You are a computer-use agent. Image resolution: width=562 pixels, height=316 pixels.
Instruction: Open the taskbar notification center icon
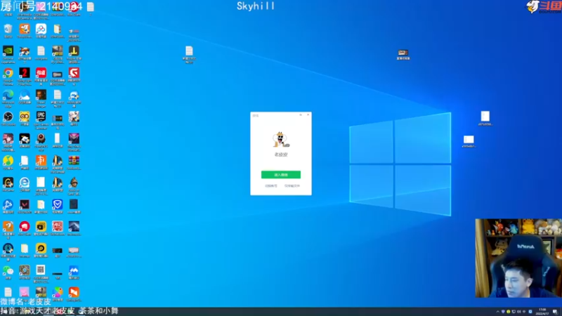click(x=555, y=312)
